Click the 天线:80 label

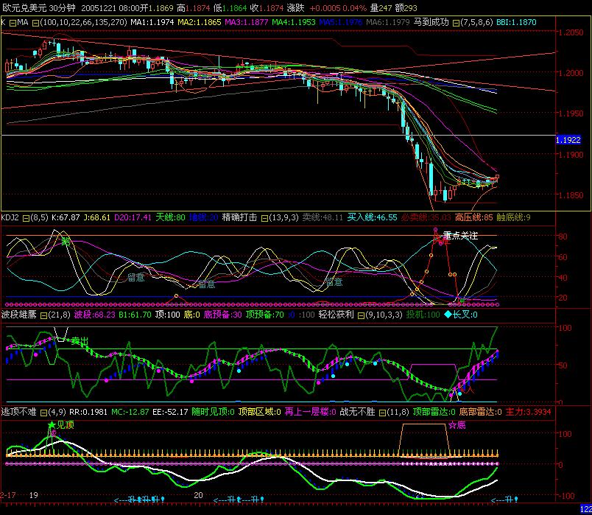170,217
